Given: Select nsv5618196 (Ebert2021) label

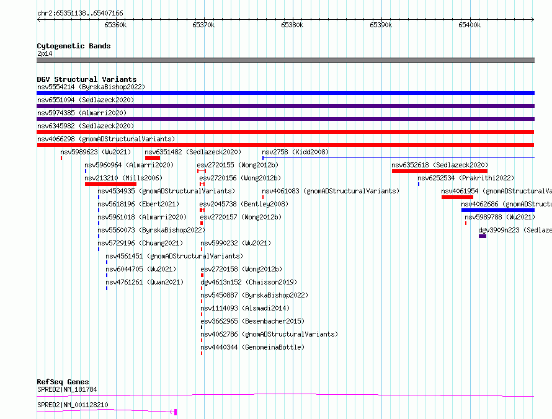Looking at the screenshot, I should pos(138,204).
